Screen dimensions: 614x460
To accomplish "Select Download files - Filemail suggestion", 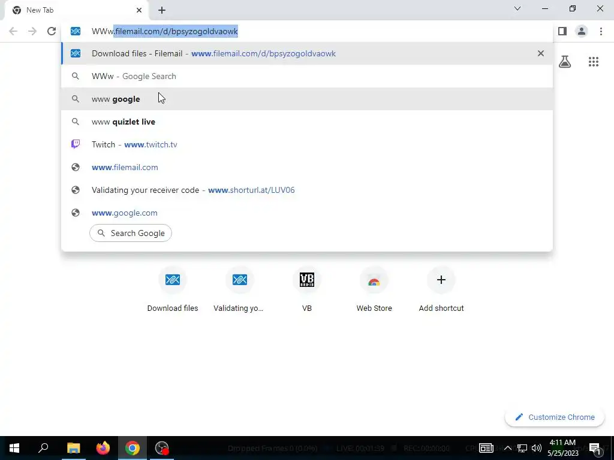I will pos(307,53).
